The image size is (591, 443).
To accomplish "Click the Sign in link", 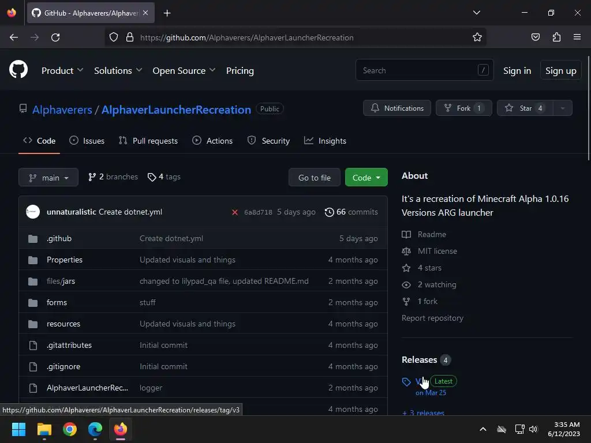I will click(517, 71).
